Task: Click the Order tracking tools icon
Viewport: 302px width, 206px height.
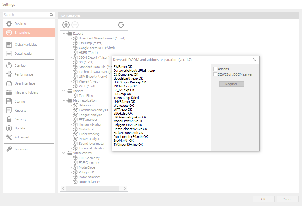Action: (x=75, y=134)
